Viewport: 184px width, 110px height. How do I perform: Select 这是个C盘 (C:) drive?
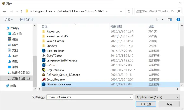pos(19,73)
